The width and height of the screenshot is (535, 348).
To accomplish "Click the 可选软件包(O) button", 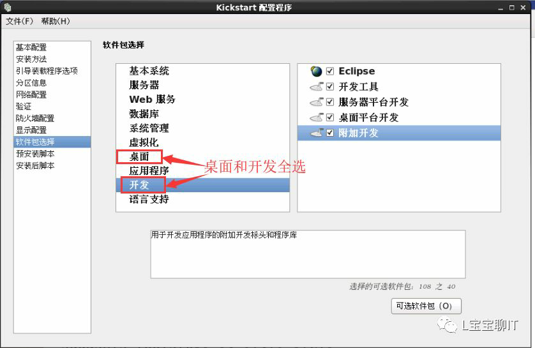I will [426, 306].
